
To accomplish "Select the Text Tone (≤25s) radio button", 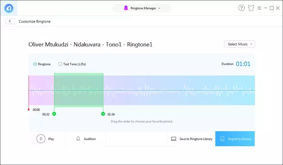I will coord(60,64).
